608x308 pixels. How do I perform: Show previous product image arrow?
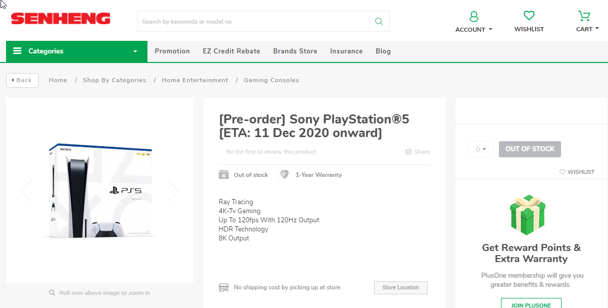pyautogui.click(x=26, y=191)
